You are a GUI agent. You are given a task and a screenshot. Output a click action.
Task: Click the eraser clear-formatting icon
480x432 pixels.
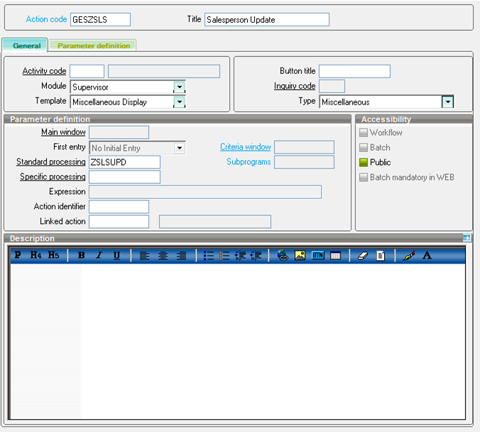tap(363, 256)
